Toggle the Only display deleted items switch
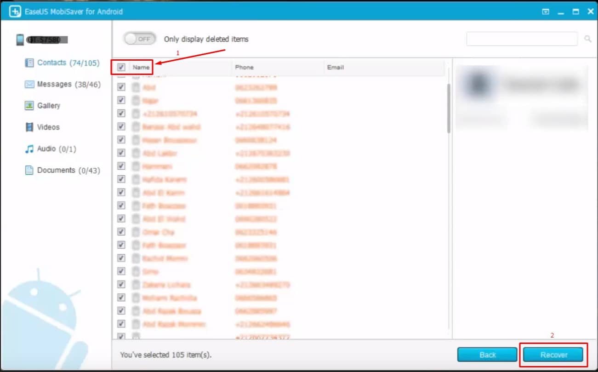The image size is (598, 372). [140, 39]
